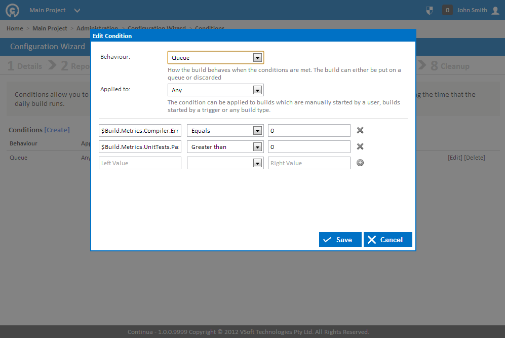Open the Applied to dropdown set to Any
The image size is (505, 338).
(215, 90)
